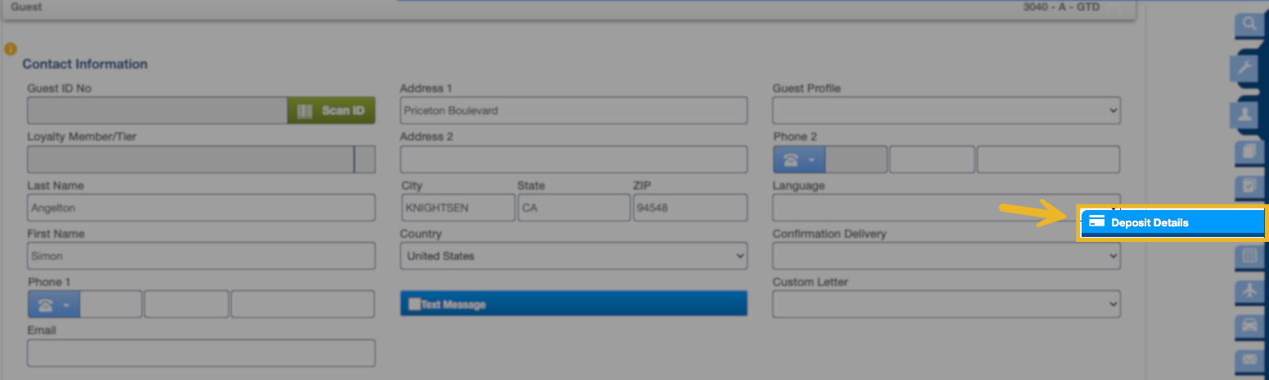Viewport: 1269px width, 380px height.
Task: Open the Country dropdown showing United States
Action: tap(573, 256)
